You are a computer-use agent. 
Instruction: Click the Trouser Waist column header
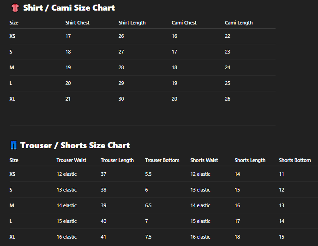click(x=72, y=160)
